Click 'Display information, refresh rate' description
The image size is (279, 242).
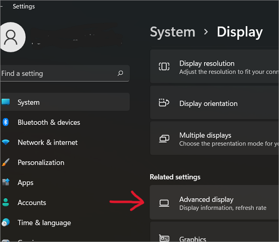tap(223, 208)
